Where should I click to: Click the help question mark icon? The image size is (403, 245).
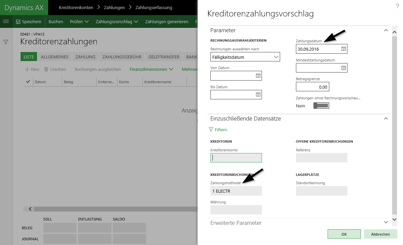click(397, 6)
